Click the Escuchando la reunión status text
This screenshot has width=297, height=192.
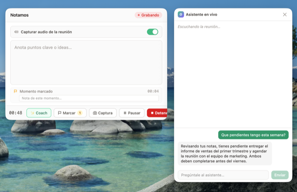[199, 27]
